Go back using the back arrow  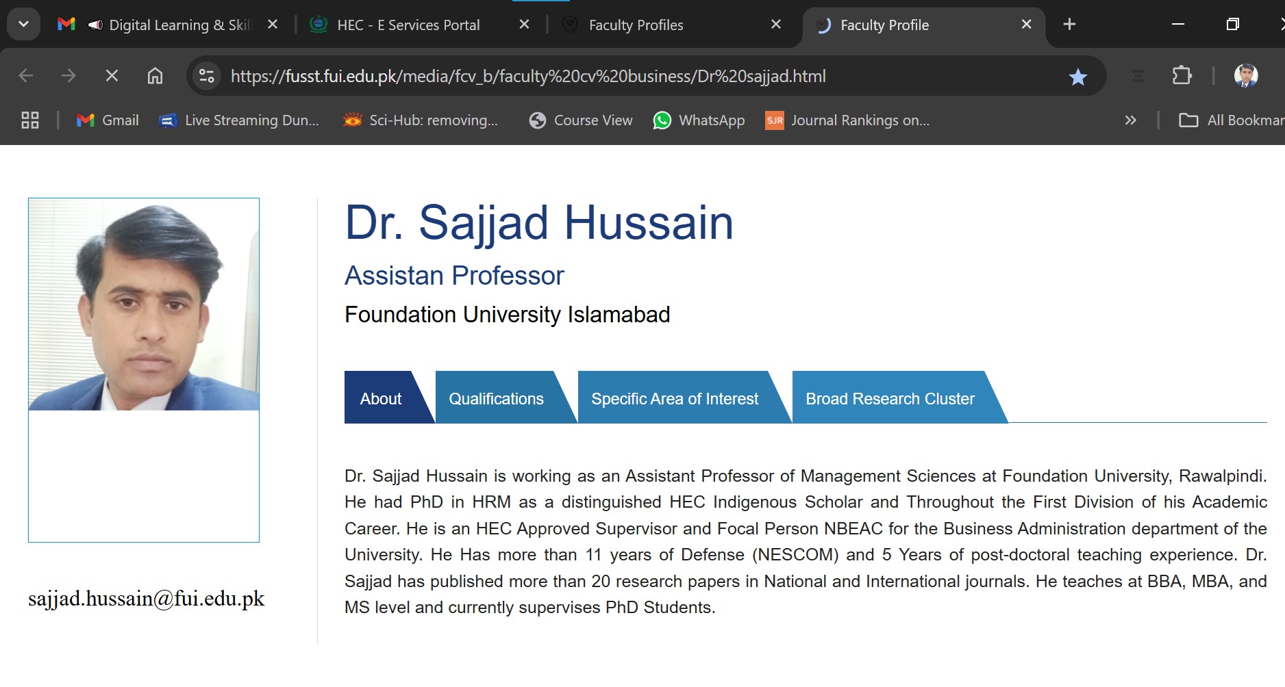(x=26, y=76)
